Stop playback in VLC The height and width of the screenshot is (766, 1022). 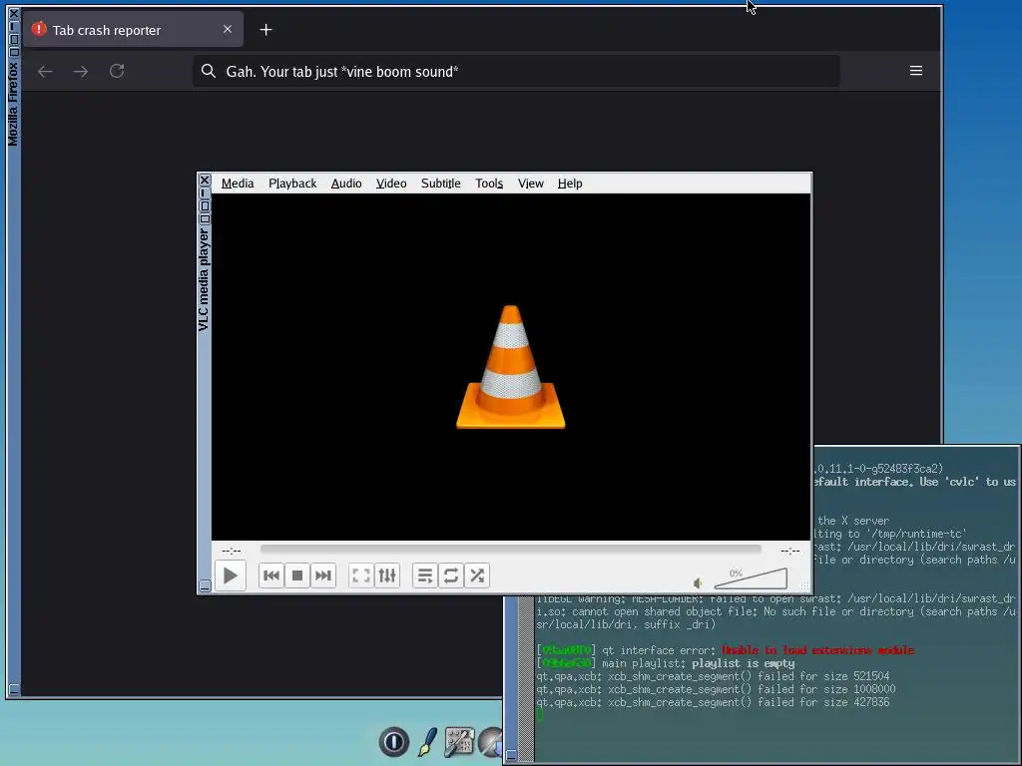(x=297, y=575)
